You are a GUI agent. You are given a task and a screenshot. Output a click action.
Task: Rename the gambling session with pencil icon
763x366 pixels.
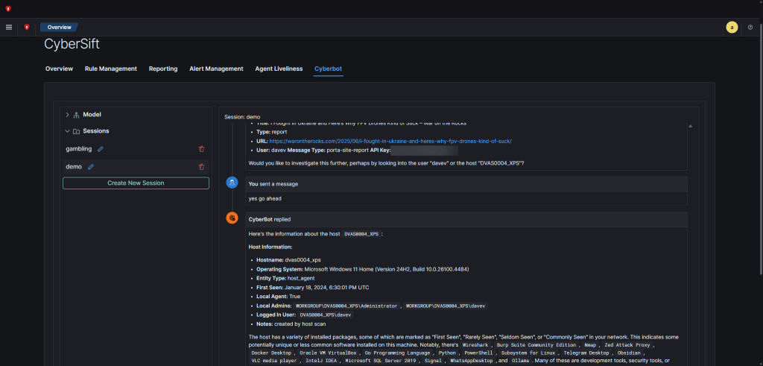(x=101, y=149)
